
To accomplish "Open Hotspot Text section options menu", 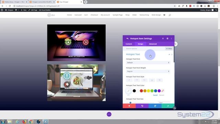I will click(172, 54).
